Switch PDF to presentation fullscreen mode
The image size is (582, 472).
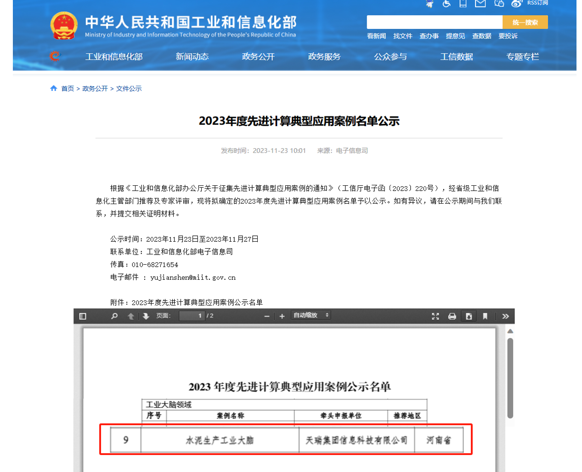pos(435,316)
